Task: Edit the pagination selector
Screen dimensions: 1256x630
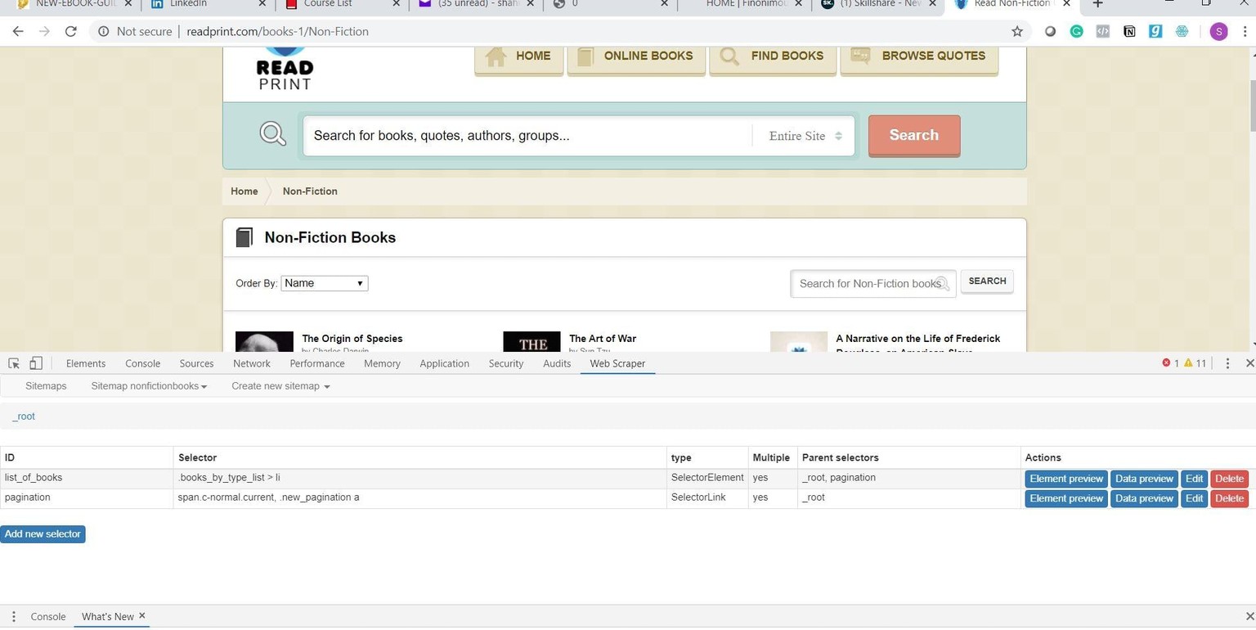Action: coord(1194,498)
